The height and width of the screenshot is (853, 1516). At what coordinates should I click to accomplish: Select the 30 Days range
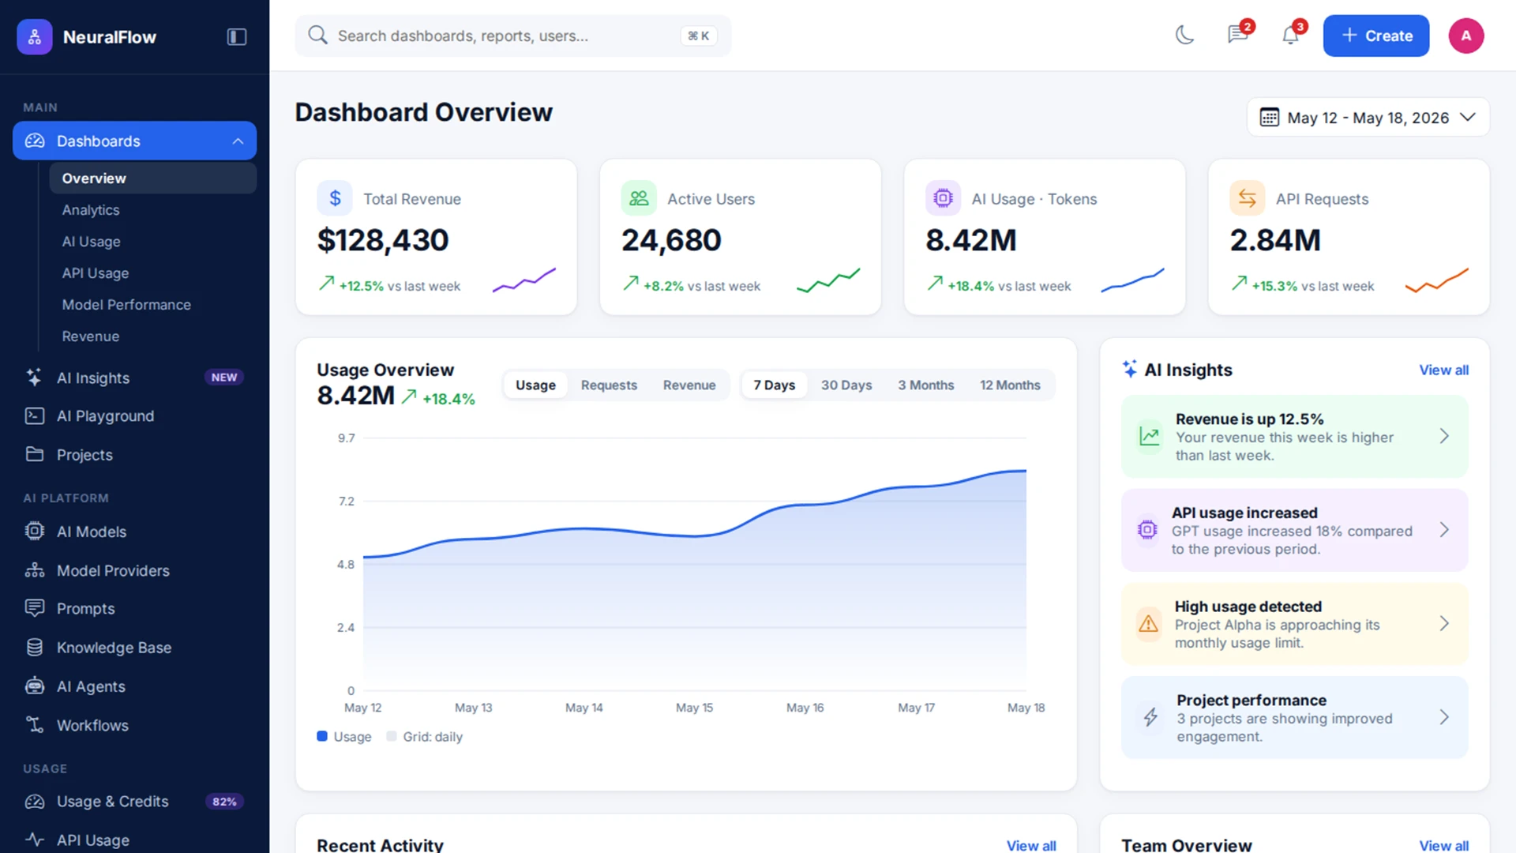pyautogui.click(x=846, y=385)
